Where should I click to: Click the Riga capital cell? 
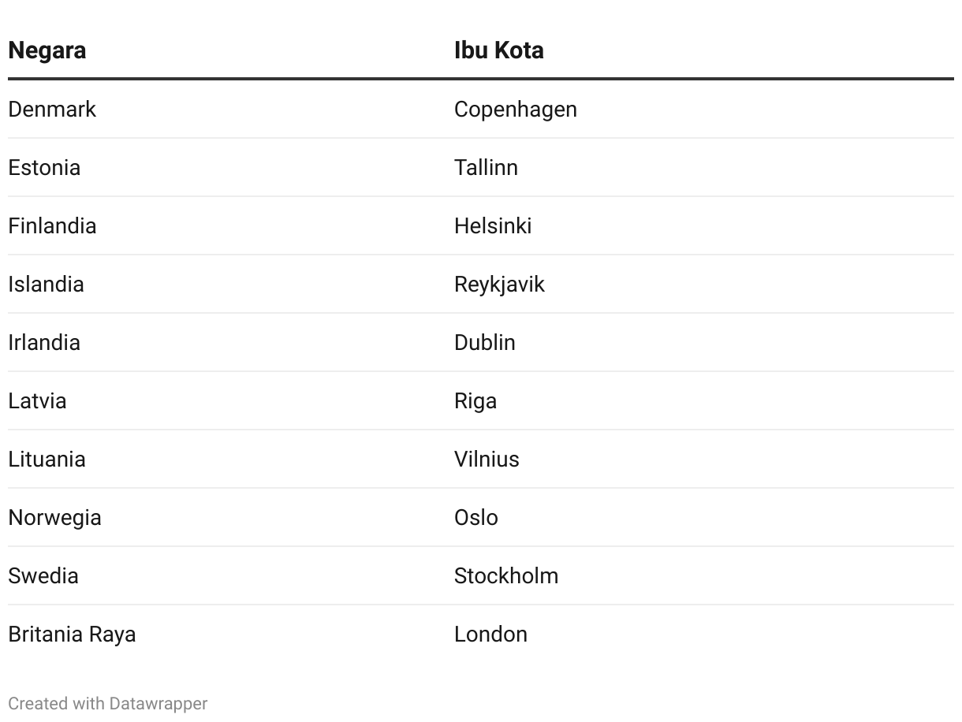tap(475, 400)
